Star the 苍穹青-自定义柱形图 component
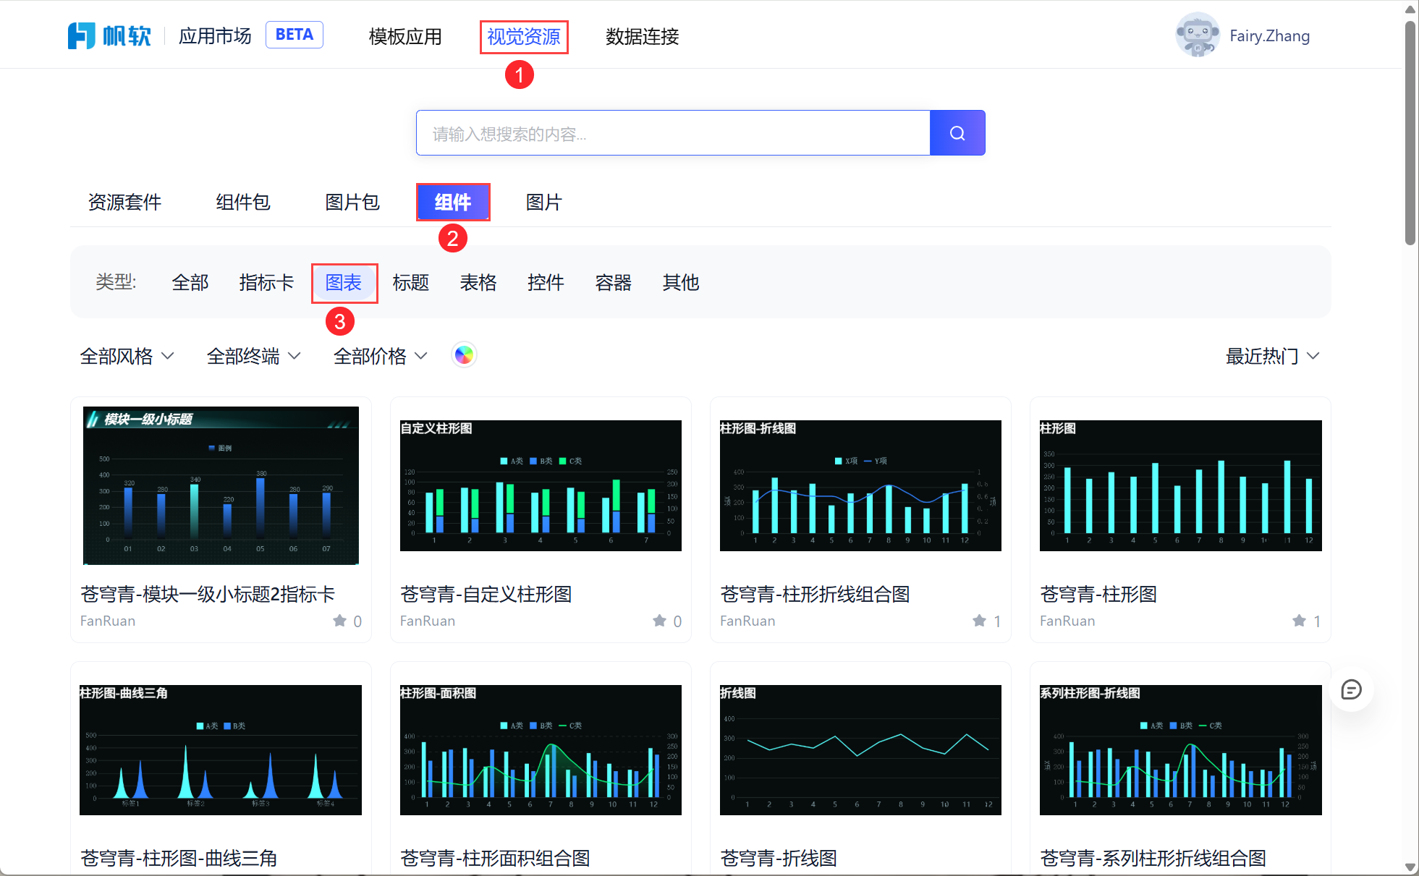Viewport: 1419px width, 876px height. tap(659, 621)
